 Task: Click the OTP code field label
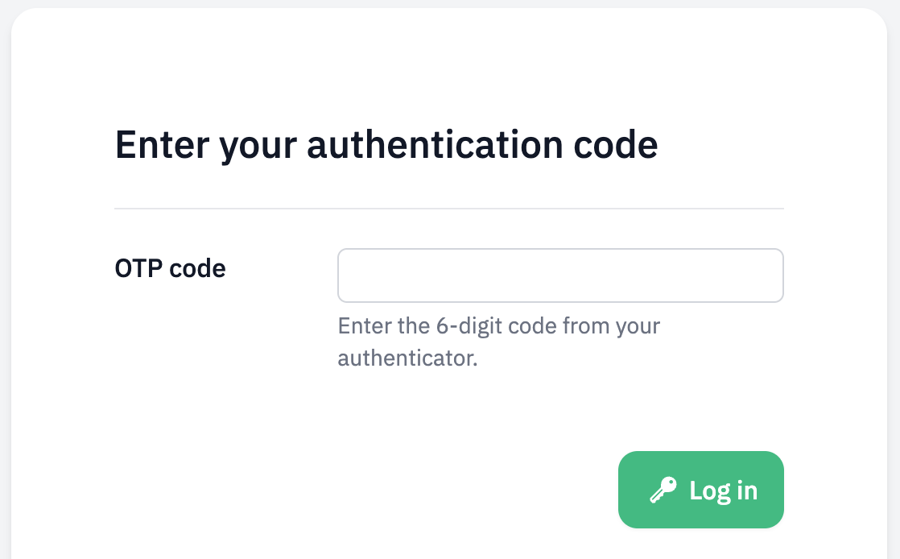pyautogui.click(x=170, y=268)
